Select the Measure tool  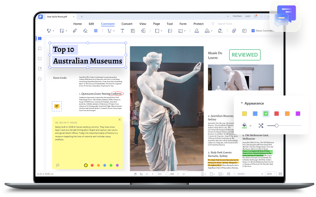[x=181, y=31]
